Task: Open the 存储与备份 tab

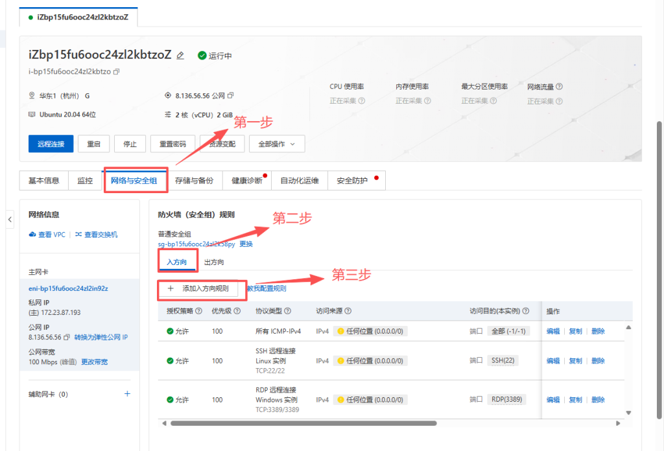Action: pos(194,181)
